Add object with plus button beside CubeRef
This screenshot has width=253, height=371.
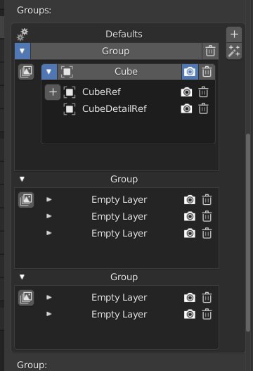[53, 92]
